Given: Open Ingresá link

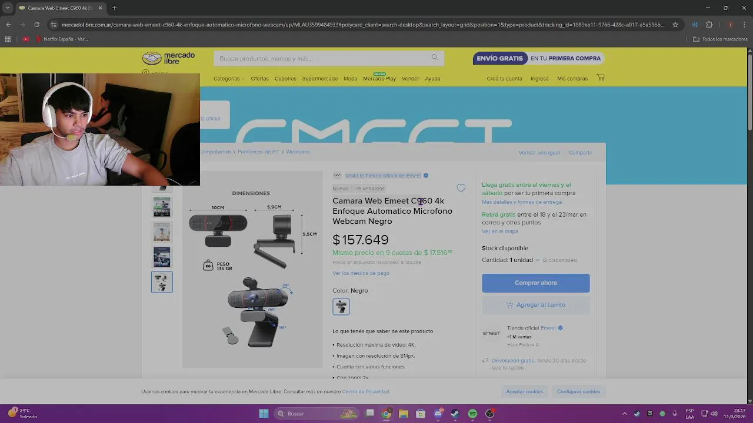Looking at the screenshot, I should tap(539, 79).
